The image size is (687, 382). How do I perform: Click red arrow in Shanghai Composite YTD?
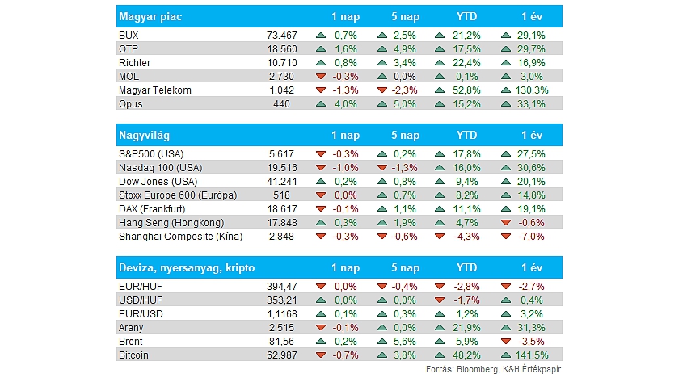440,237
